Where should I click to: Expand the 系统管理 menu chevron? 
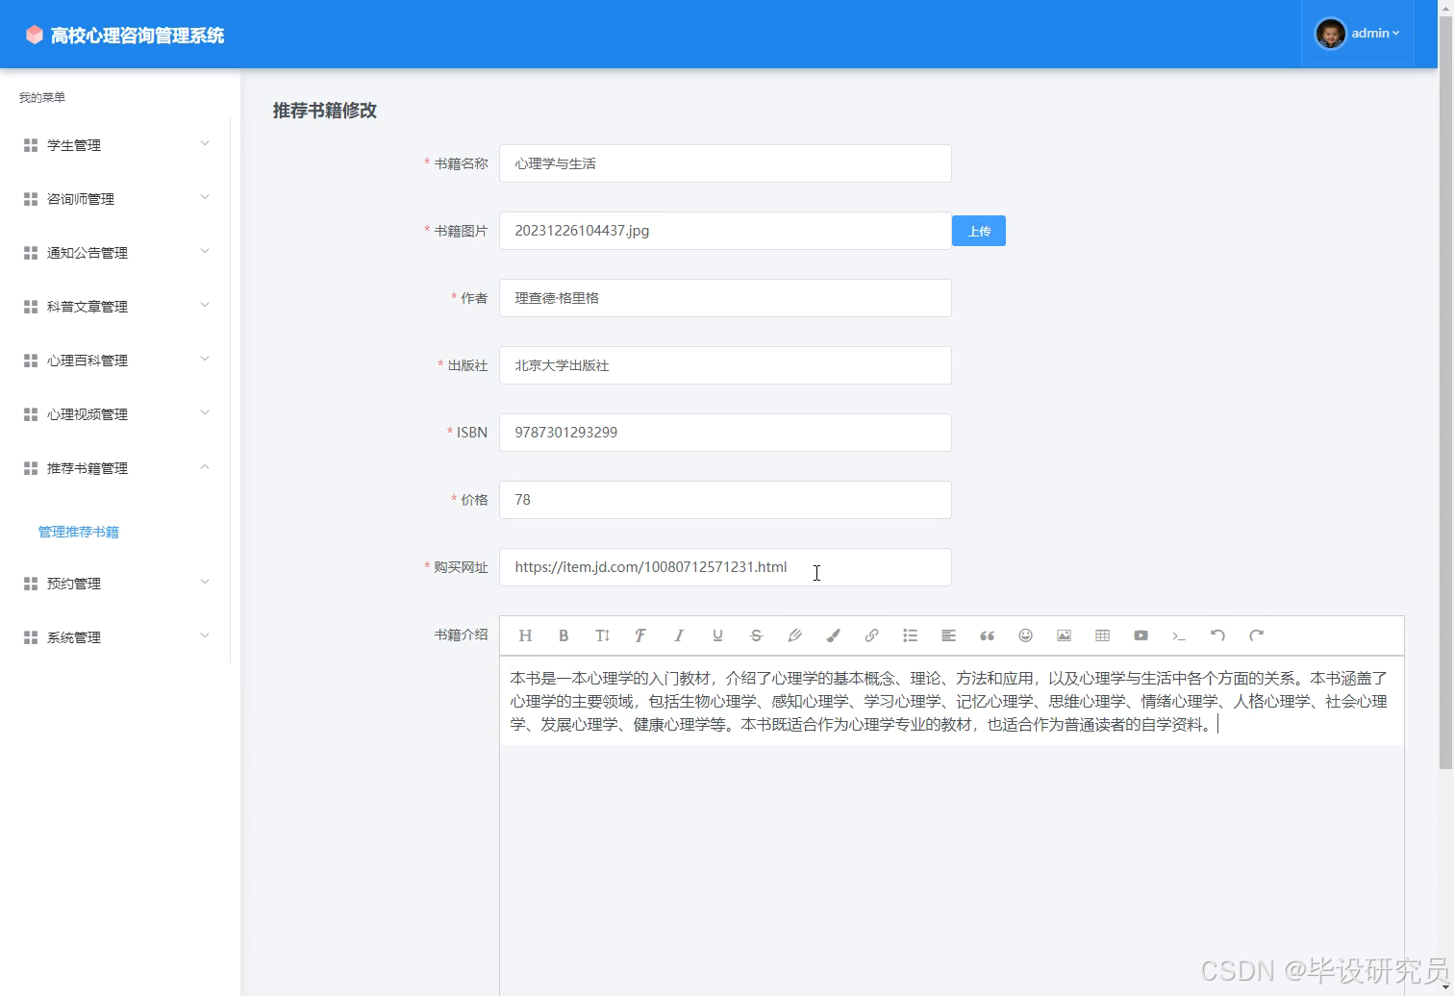(204, 636)
